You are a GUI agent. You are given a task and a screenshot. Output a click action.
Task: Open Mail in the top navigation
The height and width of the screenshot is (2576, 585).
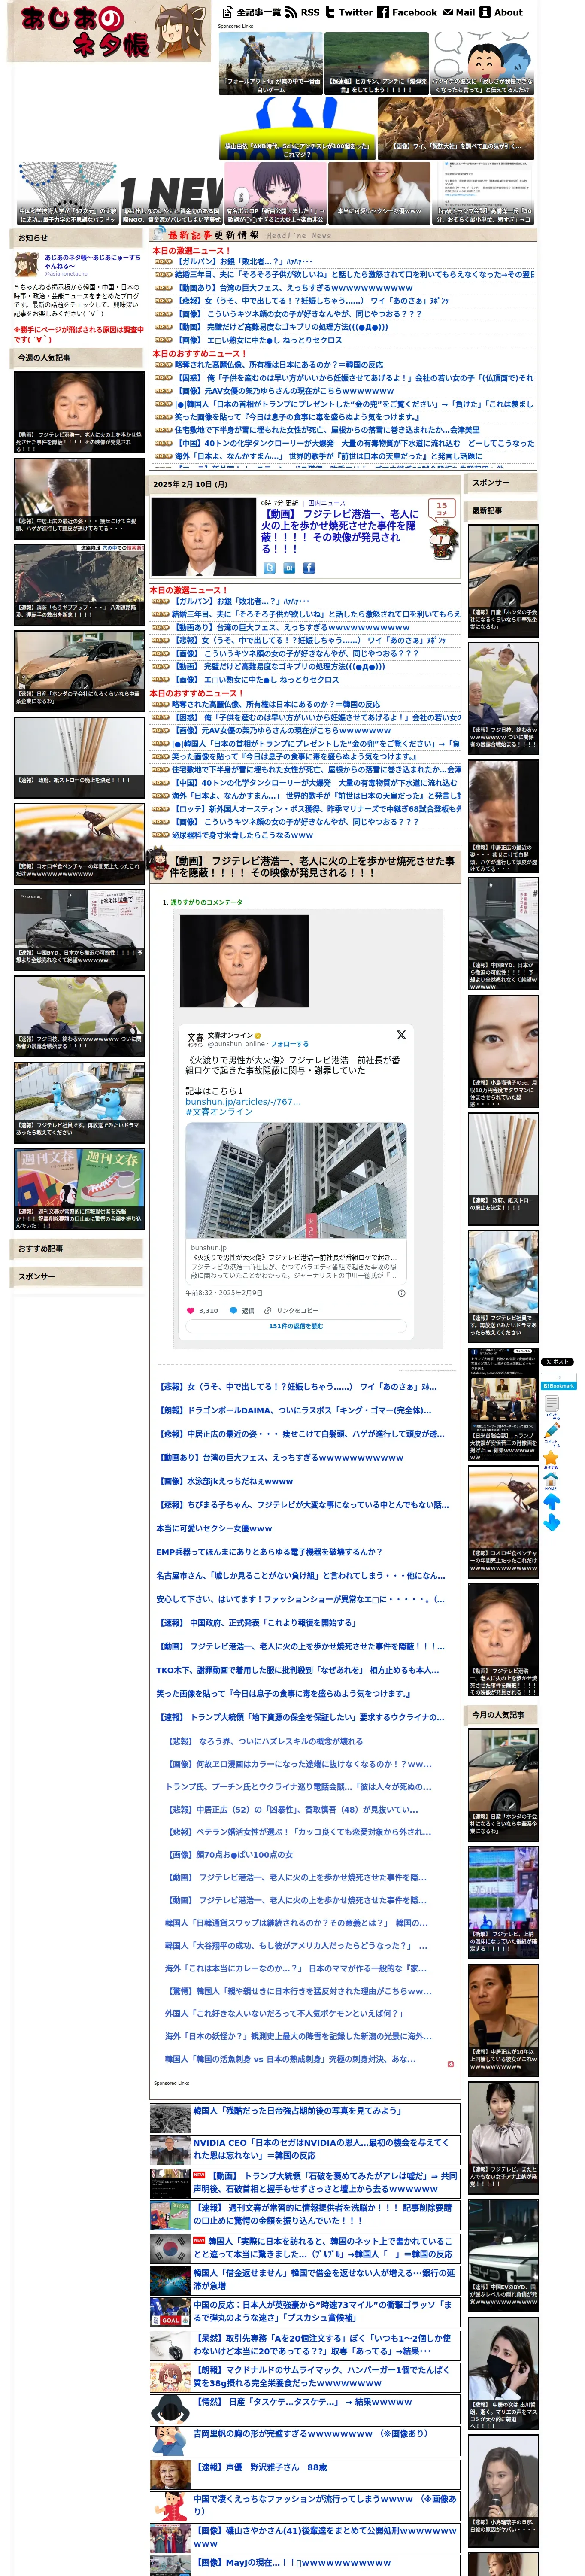coord(459,12)
